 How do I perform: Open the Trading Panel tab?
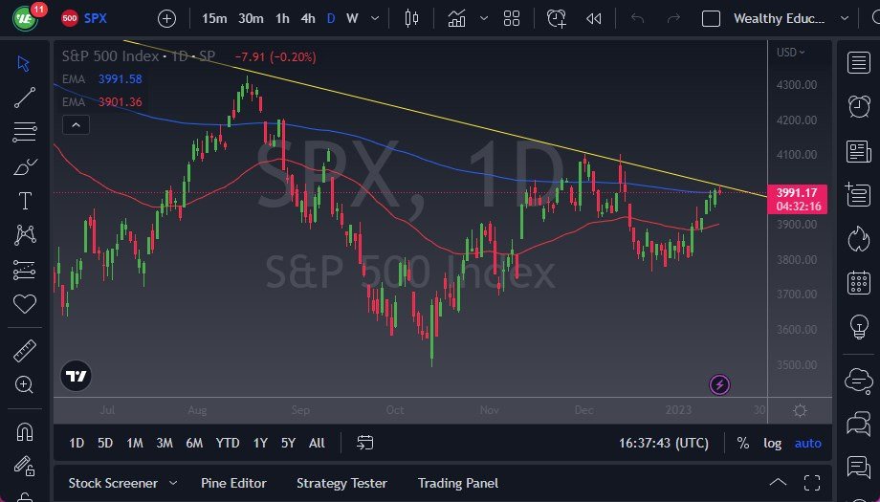coord(458,483)
